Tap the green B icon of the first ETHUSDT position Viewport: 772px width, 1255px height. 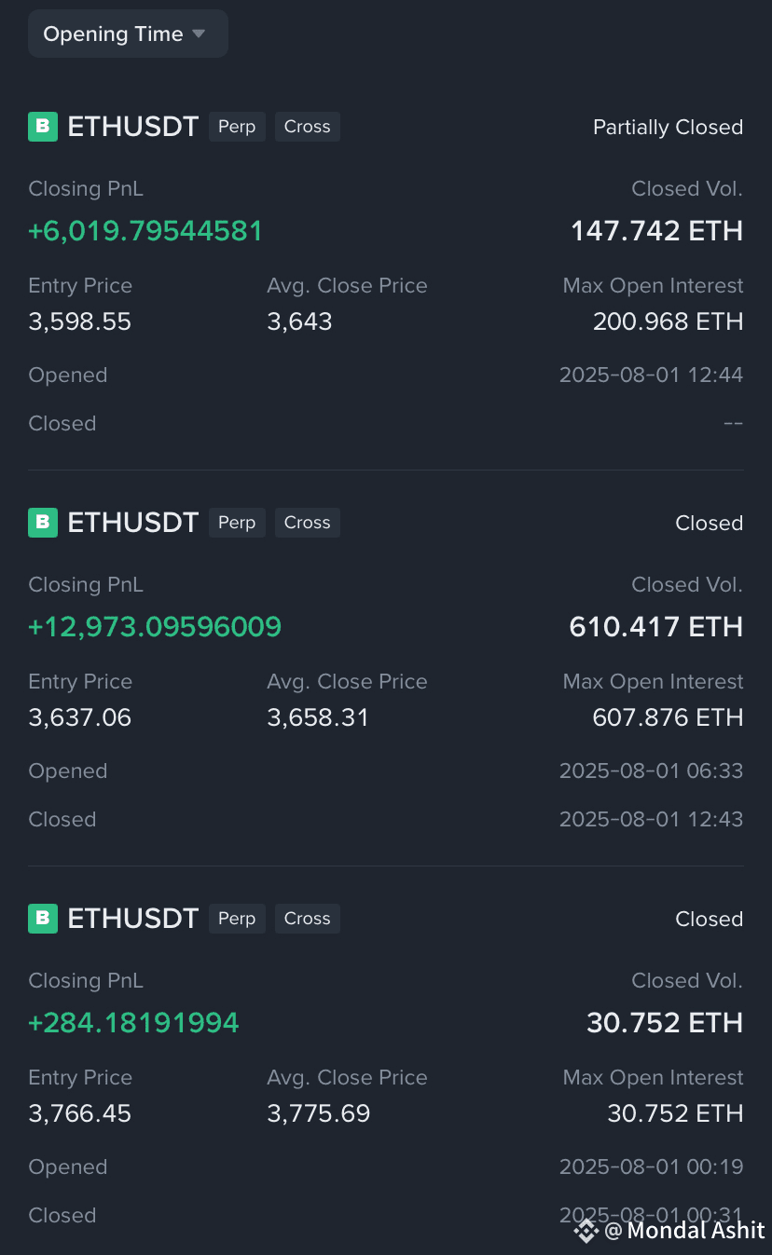click(x=43, y=127)
